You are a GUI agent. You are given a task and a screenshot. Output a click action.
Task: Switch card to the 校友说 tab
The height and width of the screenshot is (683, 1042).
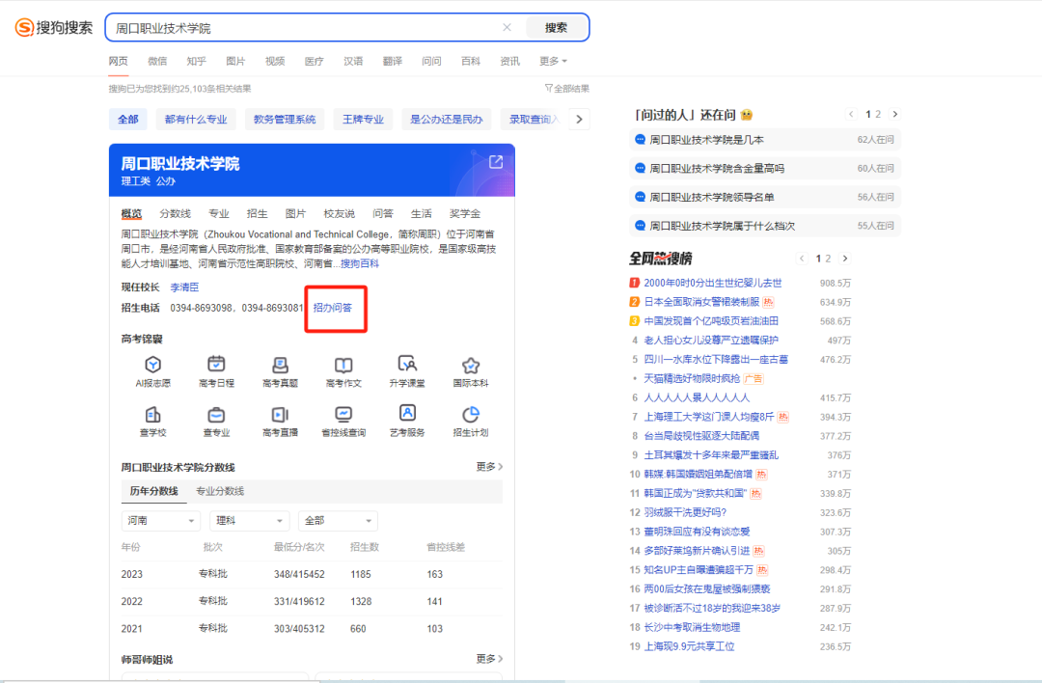(339, 213)
